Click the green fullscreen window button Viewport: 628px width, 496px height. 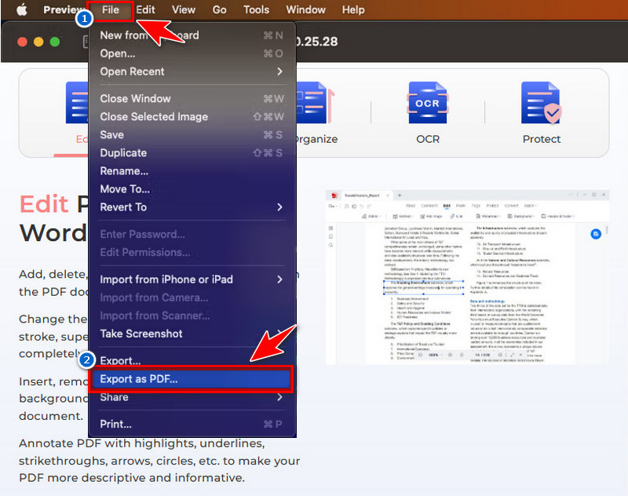tap(55, 42)
